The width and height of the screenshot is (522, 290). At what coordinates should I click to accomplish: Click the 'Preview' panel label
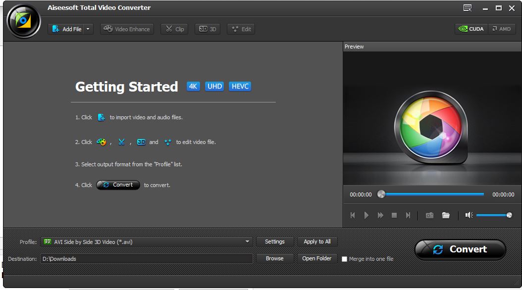click(354, 47)
